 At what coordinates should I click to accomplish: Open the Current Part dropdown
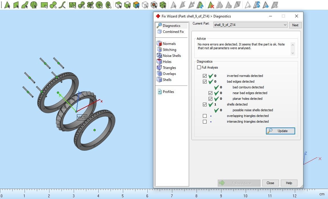250,25
